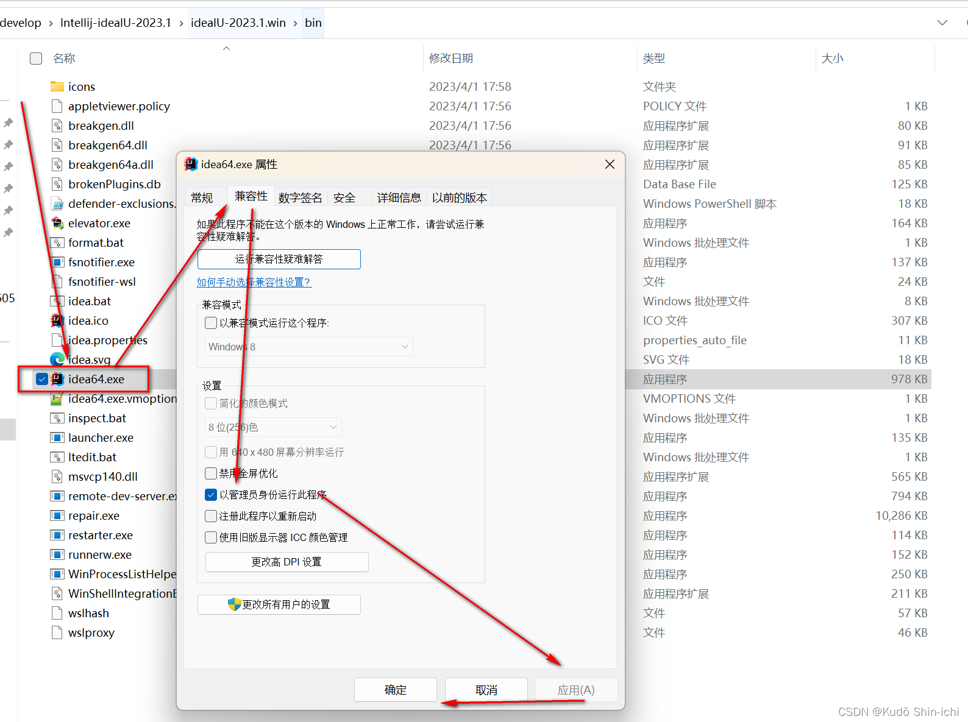The width and height of the screenshot is (968, 722).
Task: Click the inspect.bat file icon
Action: click(57, 418)
